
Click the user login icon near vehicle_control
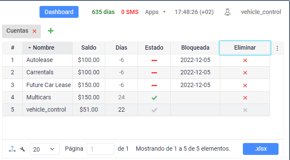coord(228,12)
